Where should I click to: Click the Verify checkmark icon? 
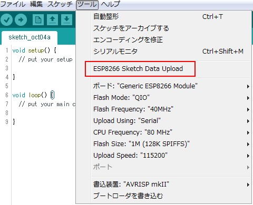point(7,20)
